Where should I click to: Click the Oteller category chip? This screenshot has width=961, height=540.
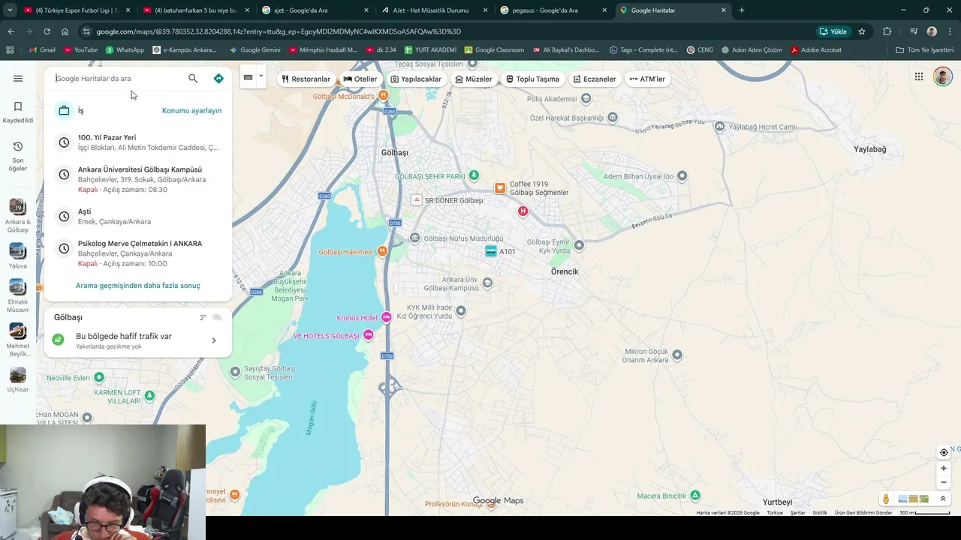pyautogui.click(x=360, y=79)
